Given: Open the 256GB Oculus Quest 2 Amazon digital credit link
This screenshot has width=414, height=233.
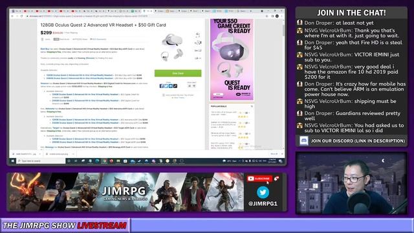Looking at the screenshot, I should coord(85,101).
